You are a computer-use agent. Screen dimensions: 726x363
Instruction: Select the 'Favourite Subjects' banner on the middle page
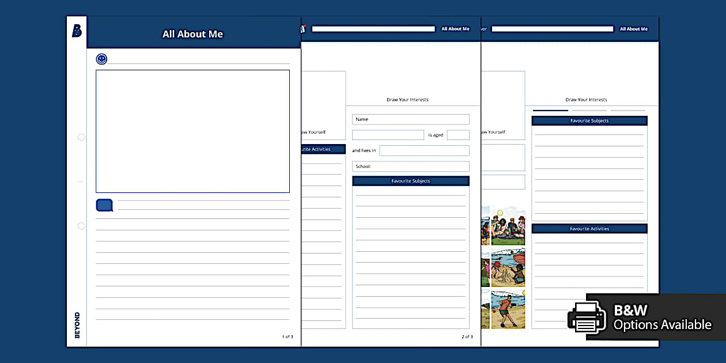click(411, 180)
